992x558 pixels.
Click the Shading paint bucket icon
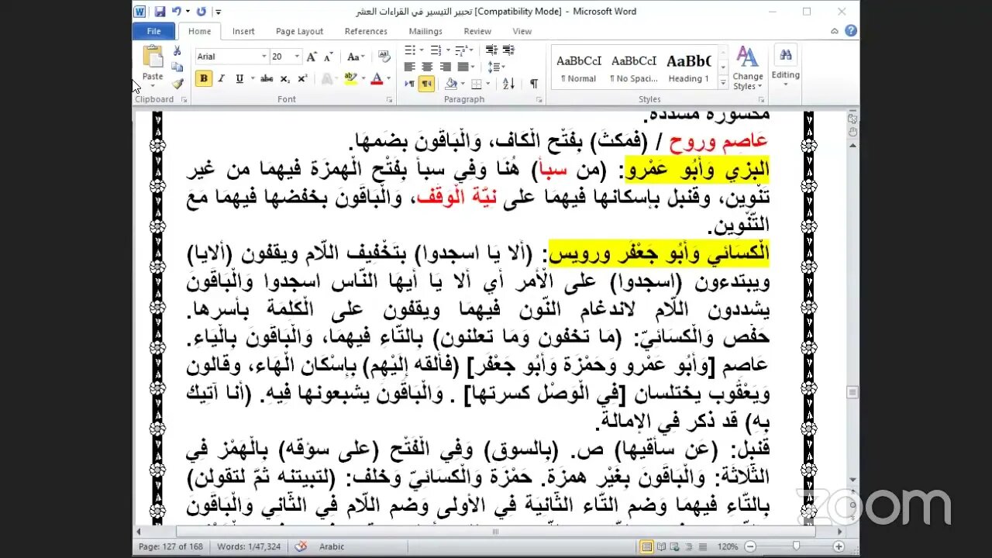click(451, 84)
